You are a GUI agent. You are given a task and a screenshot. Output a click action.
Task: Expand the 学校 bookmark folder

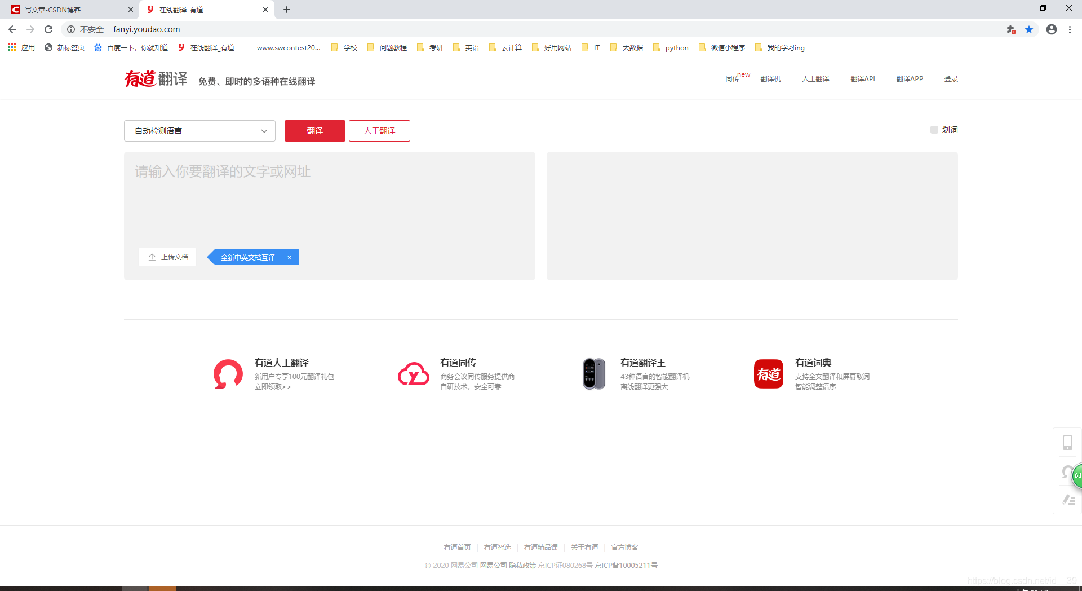pyautogui.click(x=344, y=47)
